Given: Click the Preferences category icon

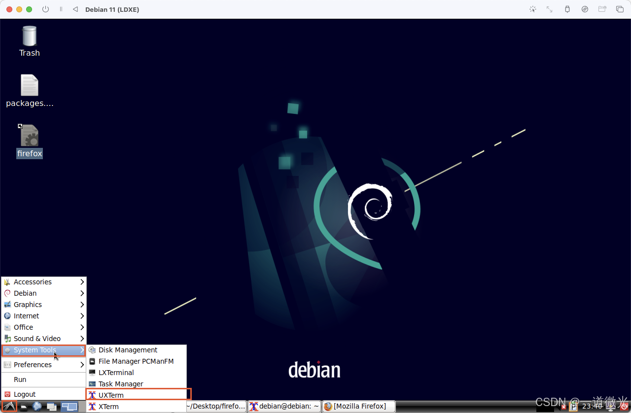Looking at the screenshot, I should tap(7, 365).
